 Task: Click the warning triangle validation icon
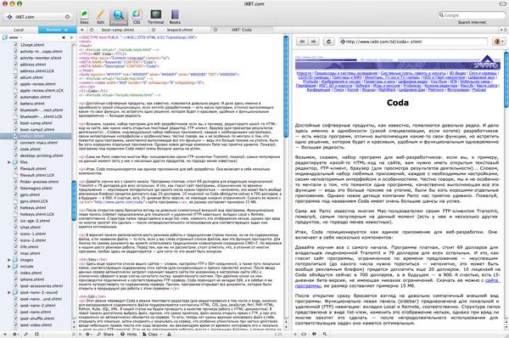(169, 334)
